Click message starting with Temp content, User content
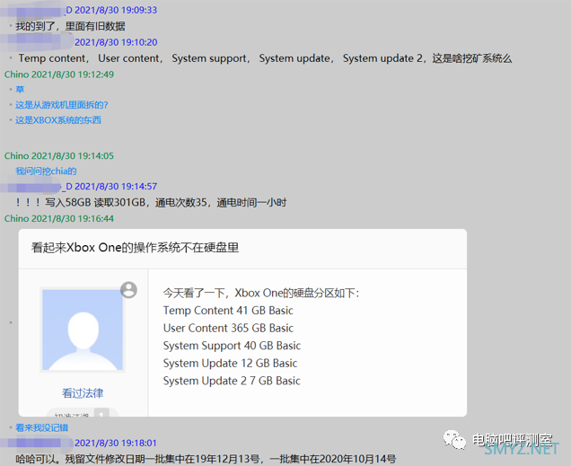This screenshot has width=571, height=466. 265,58
